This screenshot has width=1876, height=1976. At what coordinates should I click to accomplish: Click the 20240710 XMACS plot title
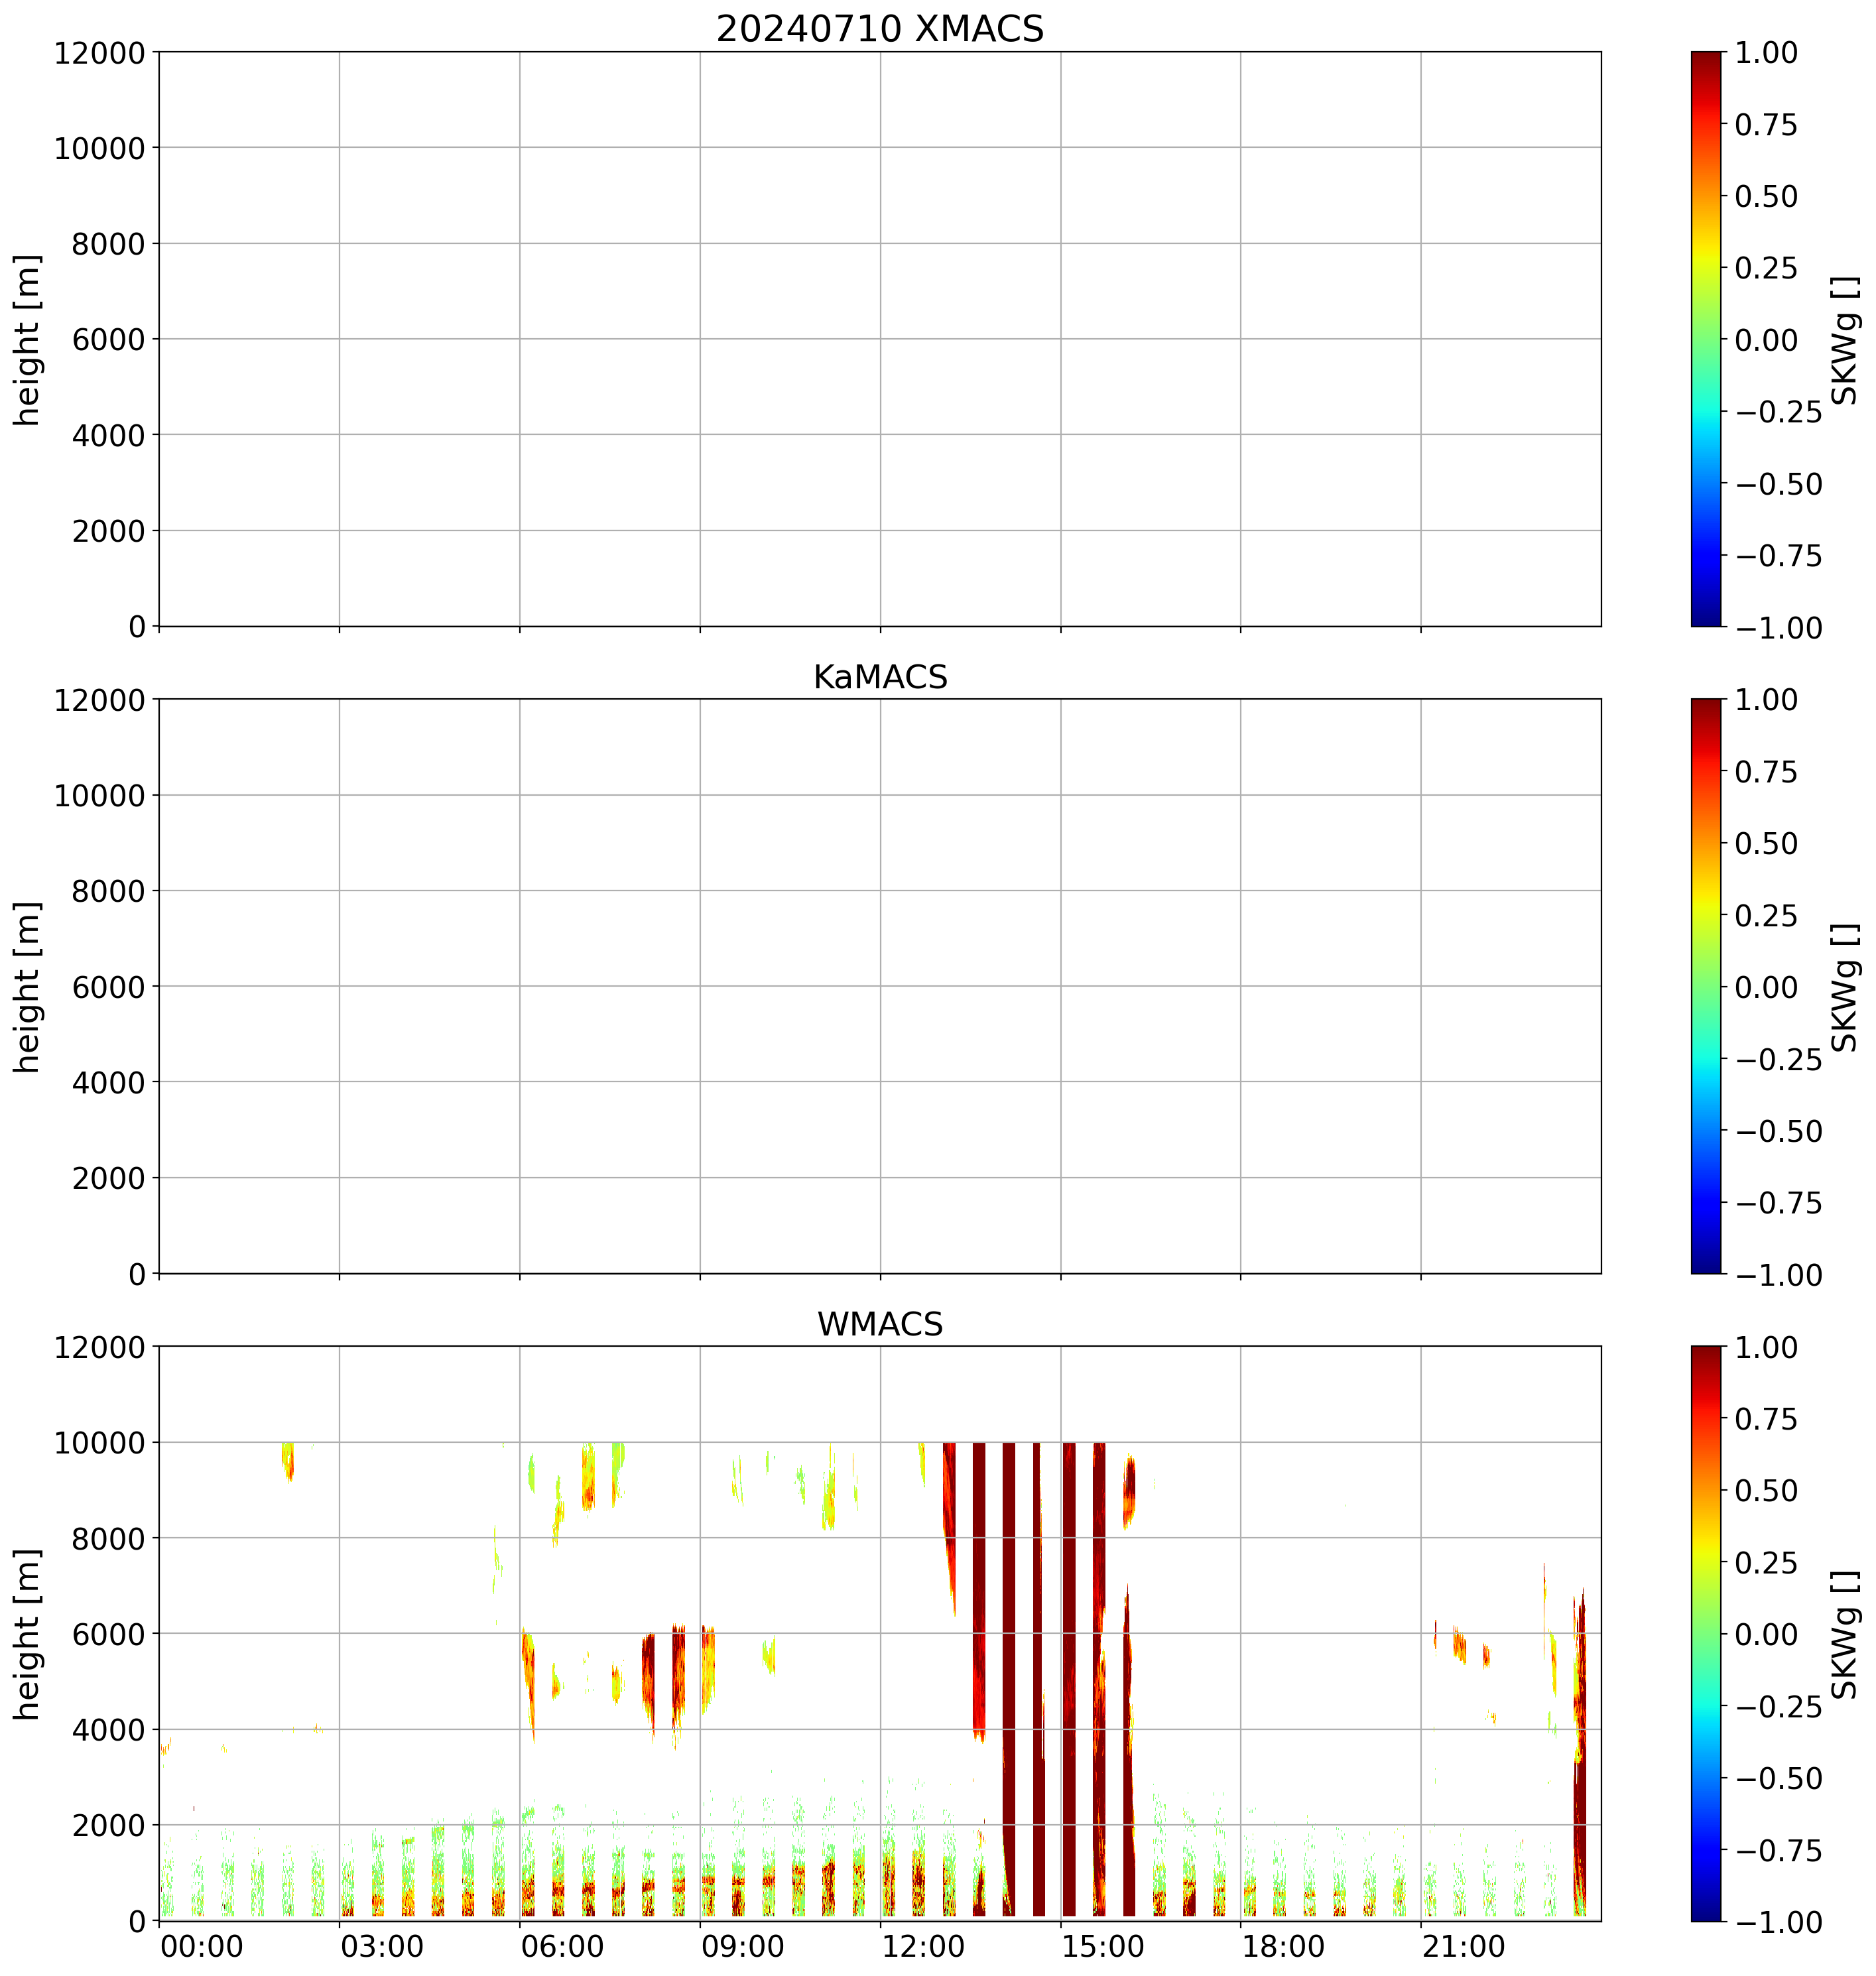point(879,29)
